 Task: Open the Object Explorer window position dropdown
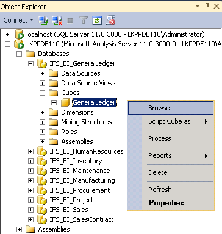198,6
